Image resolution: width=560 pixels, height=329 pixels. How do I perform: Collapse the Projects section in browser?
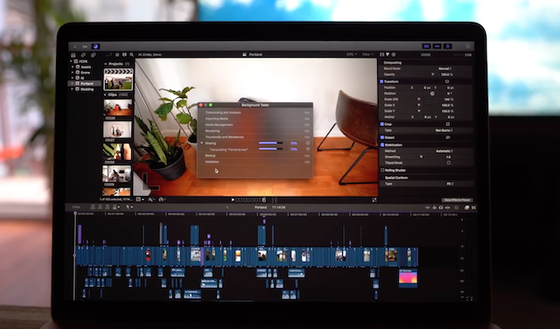coord(105,64)
